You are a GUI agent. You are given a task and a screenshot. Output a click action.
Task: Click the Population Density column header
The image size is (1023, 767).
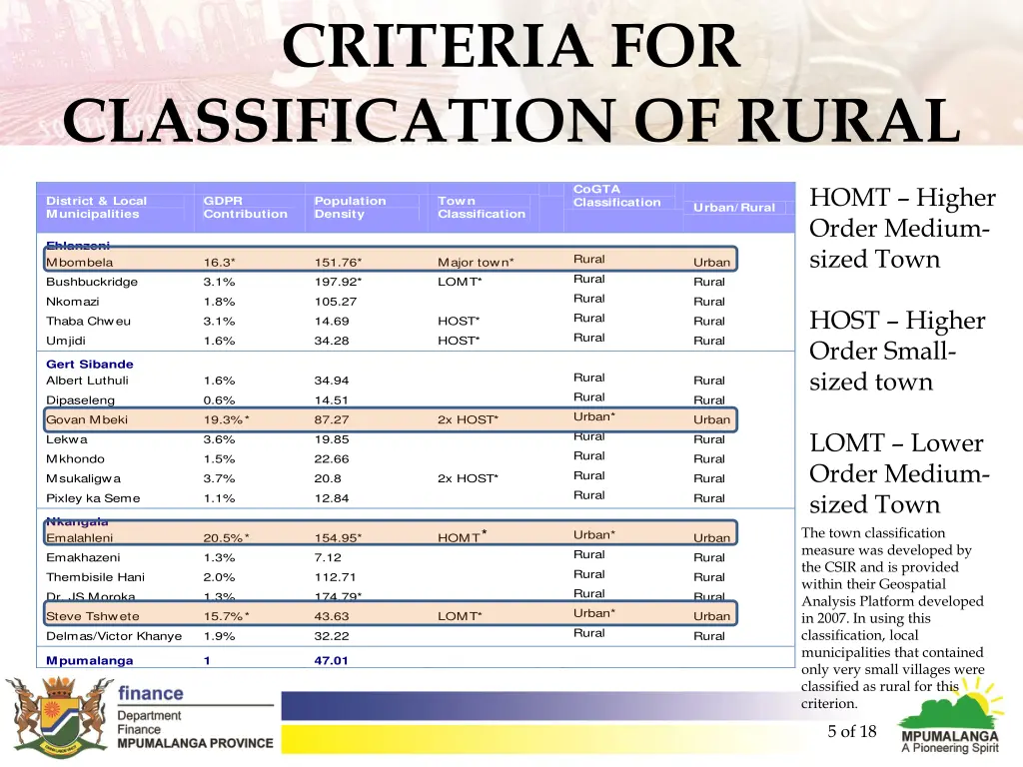click(x=350, y=208)
